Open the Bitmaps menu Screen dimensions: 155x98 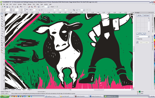click(29, 4)
